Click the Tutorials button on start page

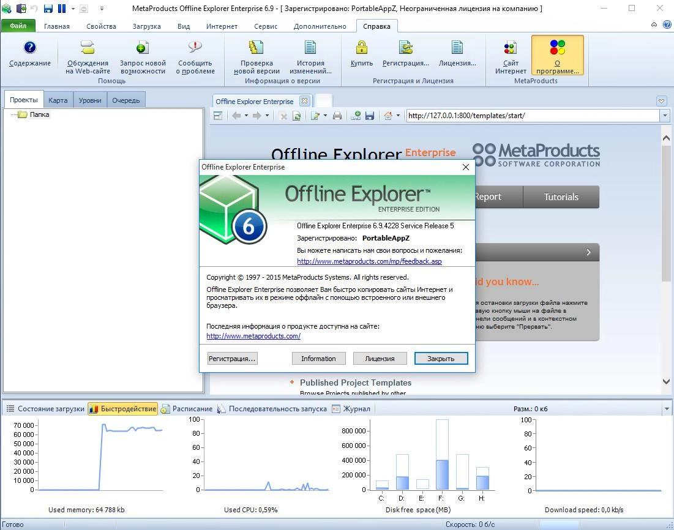[x=561, y=197]
